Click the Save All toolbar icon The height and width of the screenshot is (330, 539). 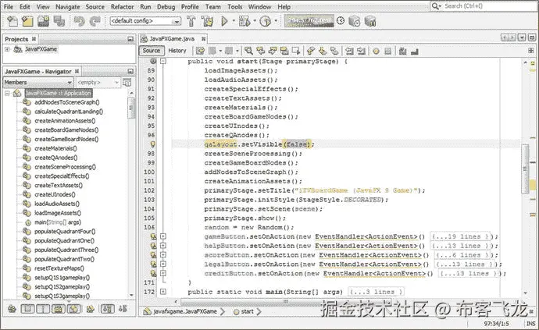(59, 21)
